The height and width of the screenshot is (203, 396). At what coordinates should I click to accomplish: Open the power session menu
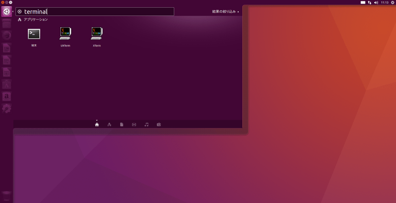392,3
